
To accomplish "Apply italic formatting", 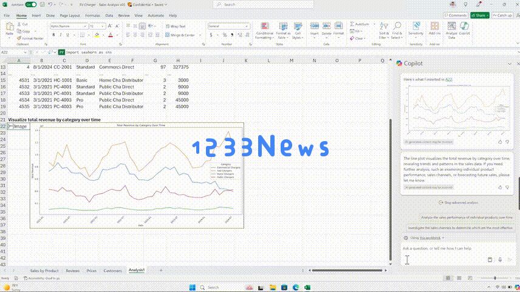I will [x=60, y=35].
